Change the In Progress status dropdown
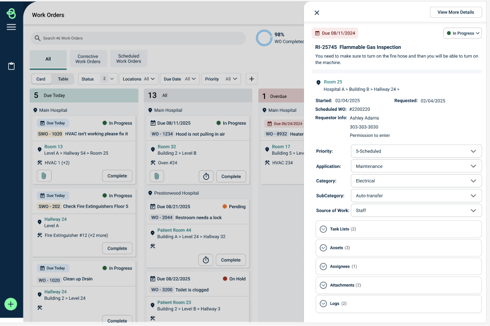 [463, 33]
